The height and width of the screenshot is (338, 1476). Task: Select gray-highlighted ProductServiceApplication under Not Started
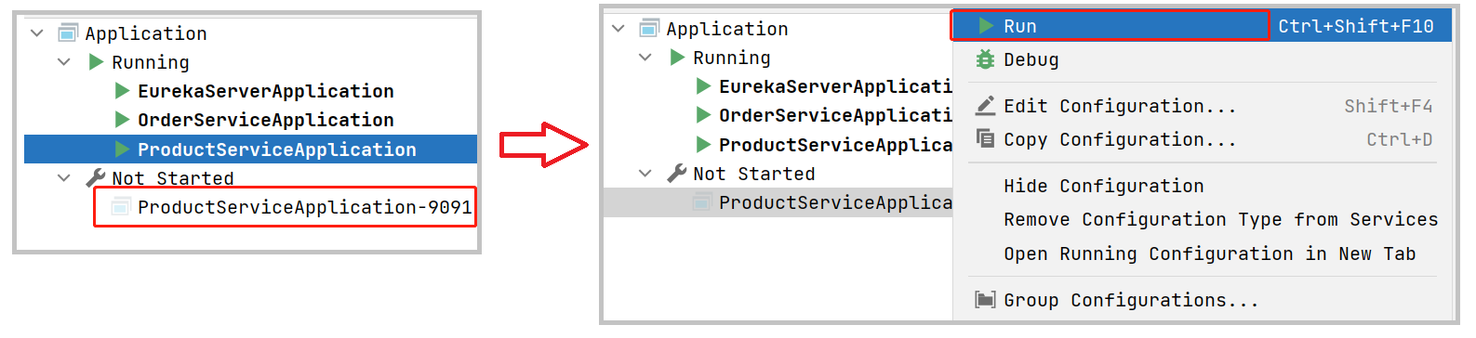(x=778, y=202)
